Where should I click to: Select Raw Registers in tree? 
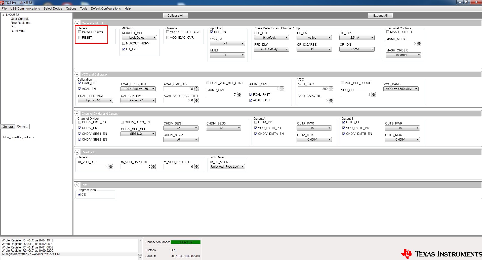[x=20, y=23]
